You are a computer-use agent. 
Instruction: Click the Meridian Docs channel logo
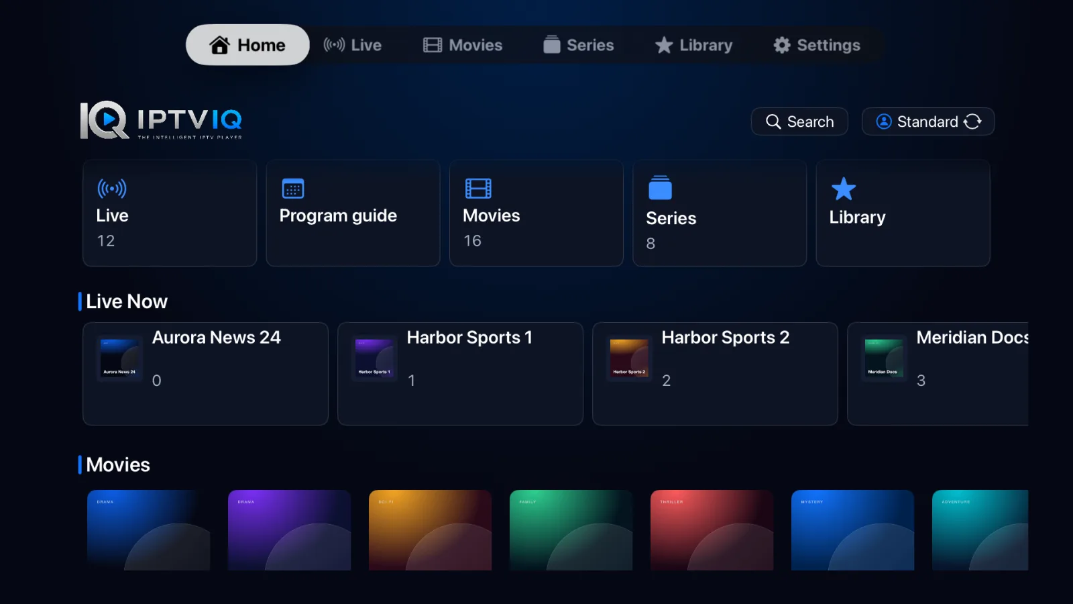[x=884, y=358]
